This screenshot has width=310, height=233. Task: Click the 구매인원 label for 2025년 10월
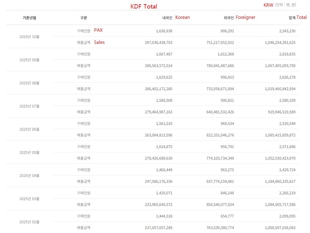tap(83, 31)
